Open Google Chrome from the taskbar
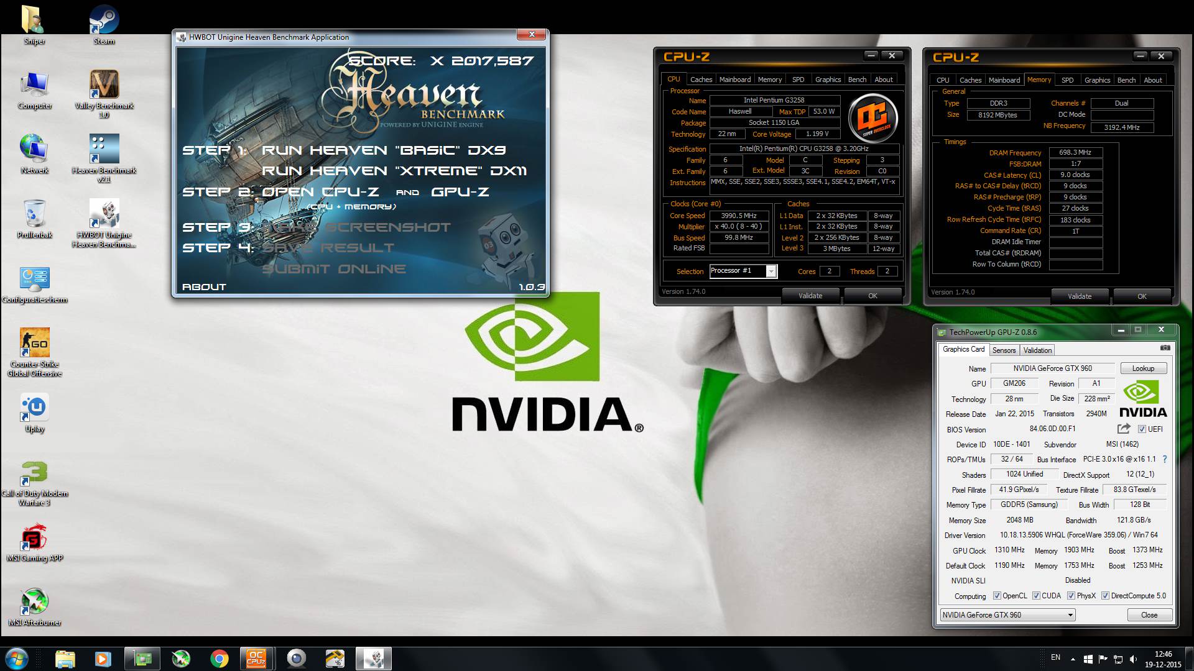The width and height of the screenshot is (1194, 671). pos(219,659)
